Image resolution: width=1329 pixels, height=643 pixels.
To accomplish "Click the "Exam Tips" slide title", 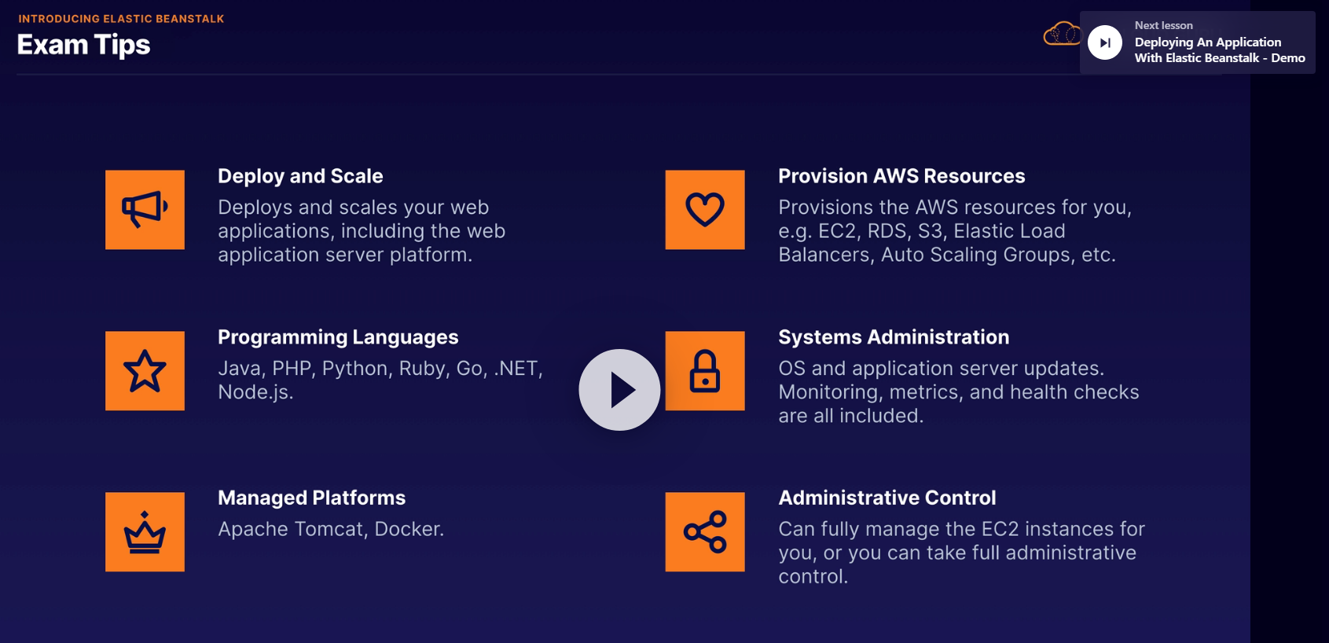I will [83, 45].
